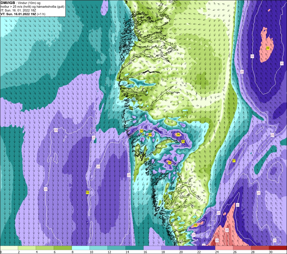Select the 20–22 m/s purple legend swatch
The width and height of the screenshot is (287, 254).
tap(188, 248)
